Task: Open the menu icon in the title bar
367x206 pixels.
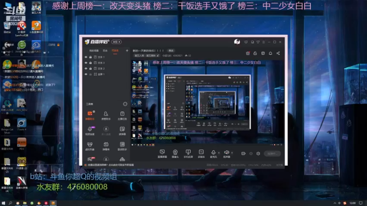Action: 263,42
